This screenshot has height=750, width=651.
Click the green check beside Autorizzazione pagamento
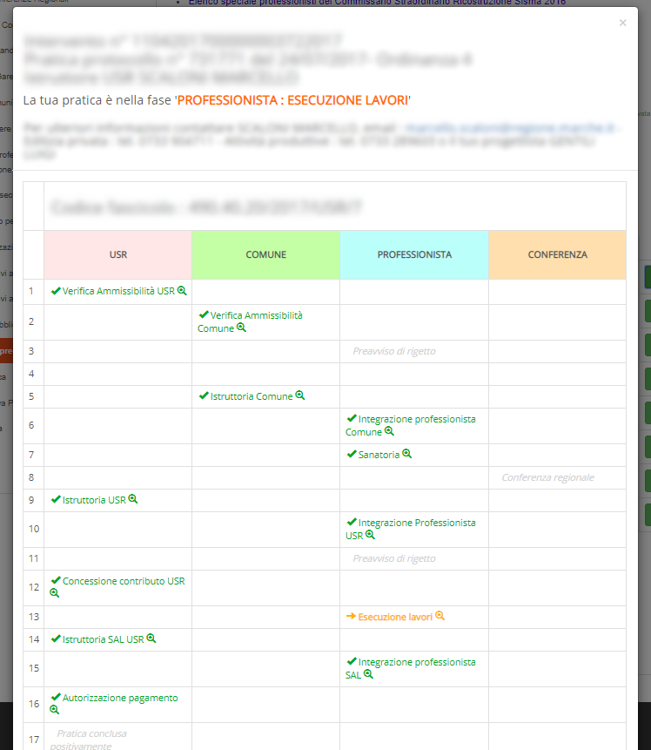(x=56, y=697)
